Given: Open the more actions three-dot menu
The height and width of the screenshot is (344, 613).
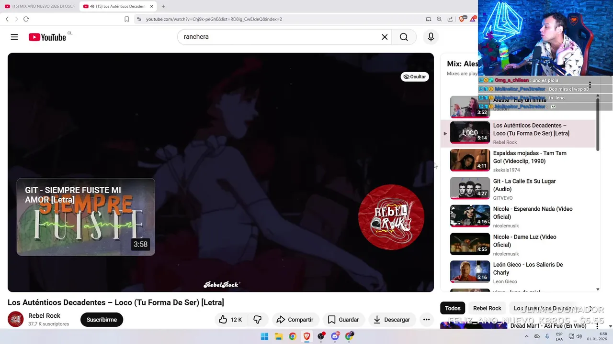Looking at the screenshot, I should pyautogui.click(x=426, y=320).
